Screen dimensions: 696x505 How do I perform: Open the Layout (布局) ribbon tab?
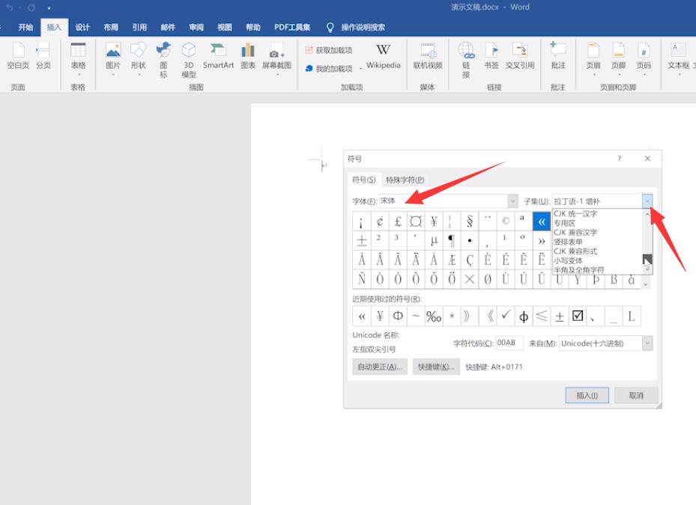click(x=111, y=28)
